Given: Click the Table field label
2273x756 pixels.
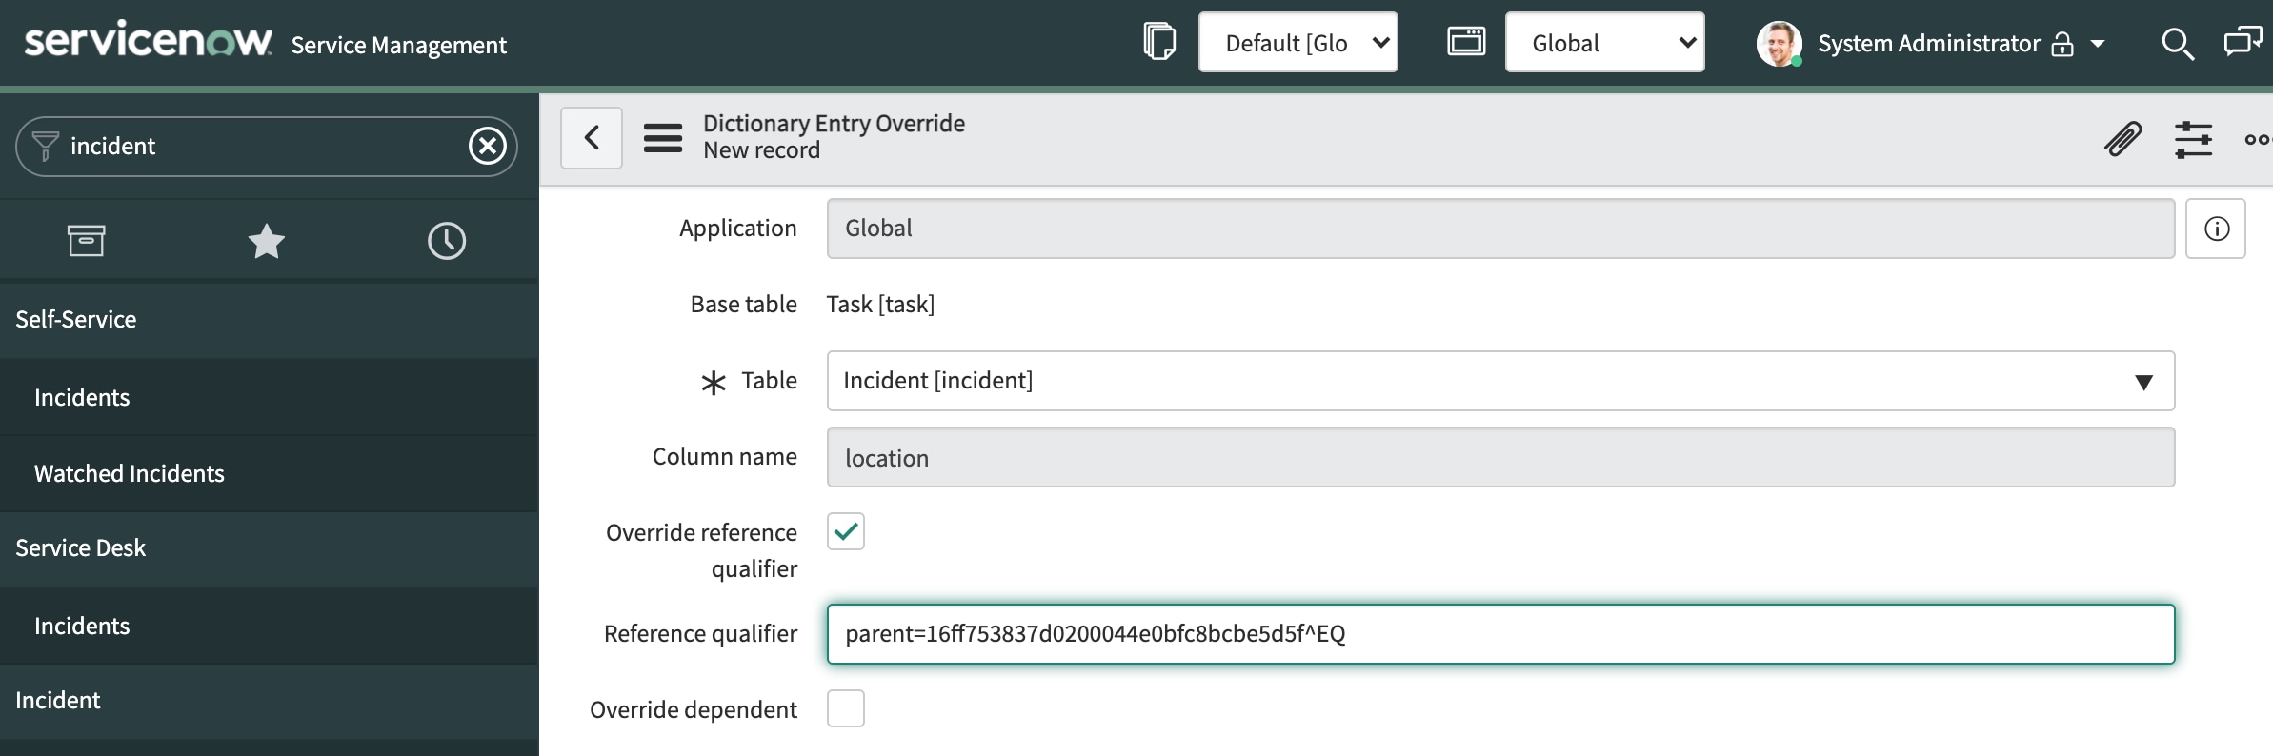Looking at the screenshot, I should point(769,380).
